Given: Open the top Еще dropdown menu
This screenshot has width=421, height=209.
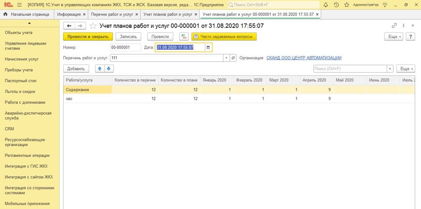Looking at the screenshot, I should point(394,36).
